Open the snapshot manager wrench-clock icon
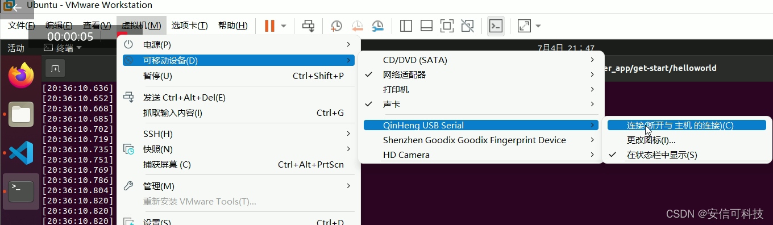The image size is (773, 225). click(377, 26)
